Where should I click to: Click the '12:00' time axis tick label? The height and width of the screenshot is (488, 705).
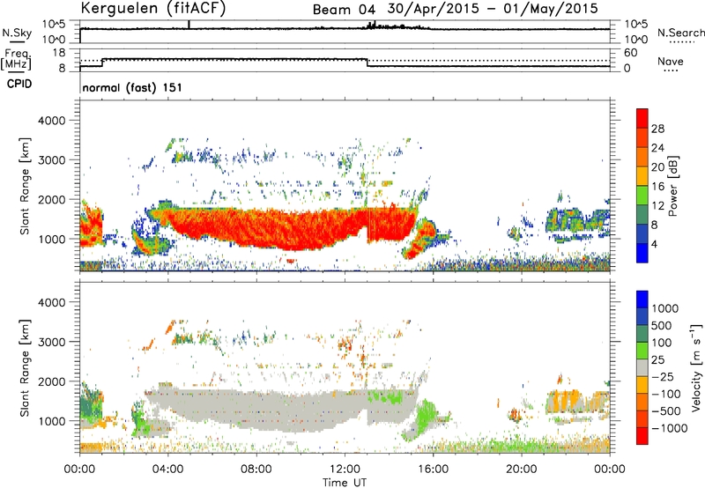[345, 470]
